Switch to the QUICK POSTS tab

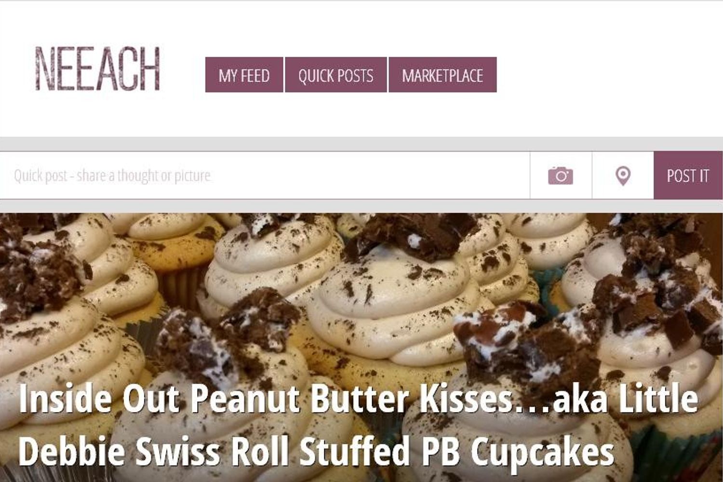click(x=335, y=75)
